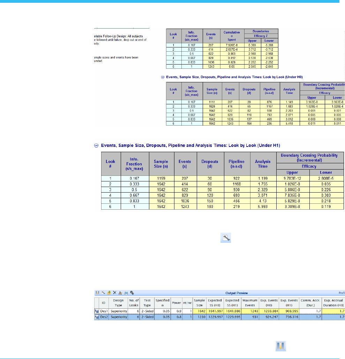This screenshot has width=345, height=359.
Task: Click the print icon in Output Preview toolbar
Action: (126, 293)
